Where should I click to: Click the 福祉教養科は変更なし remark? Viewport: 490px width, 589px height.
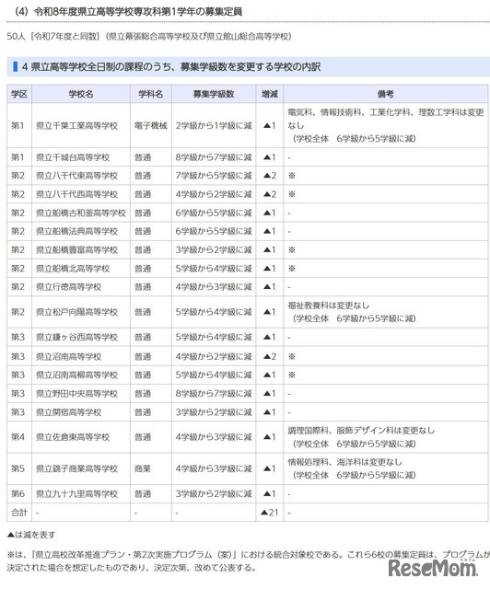(329, 306)
